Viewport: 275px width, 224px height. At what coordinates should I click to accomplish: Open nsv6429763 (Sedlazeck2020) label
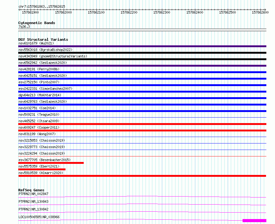point(43,102)
